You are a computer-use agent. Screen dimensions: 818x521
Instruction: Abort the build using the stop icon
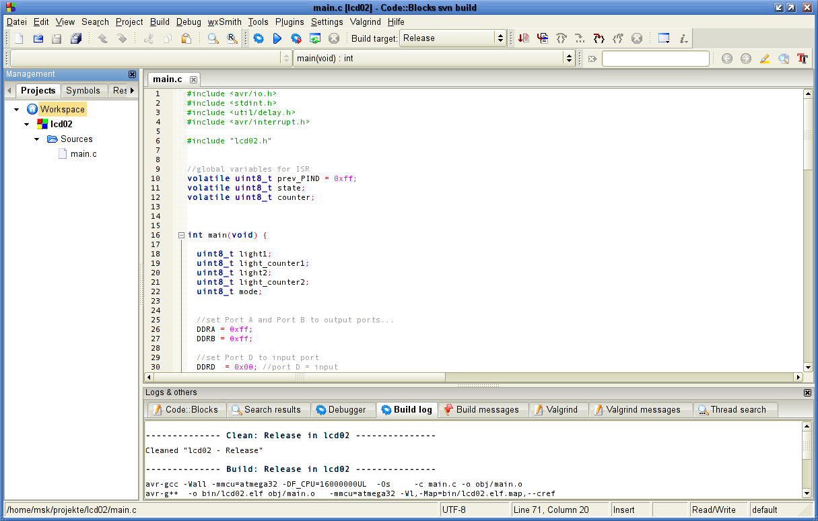tap(334, 38)
